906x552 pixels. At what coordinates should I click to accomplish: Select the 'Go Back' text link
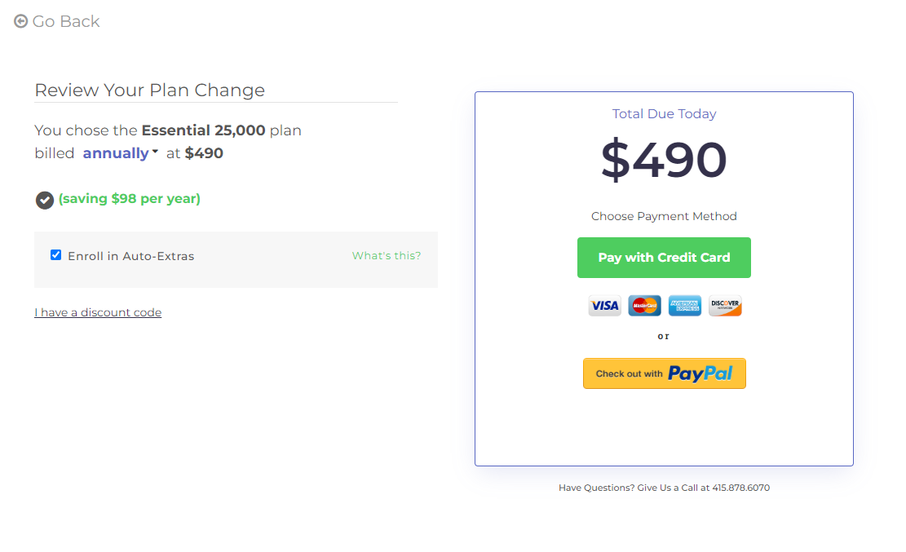pyautogui.click(x=66, y=22)
